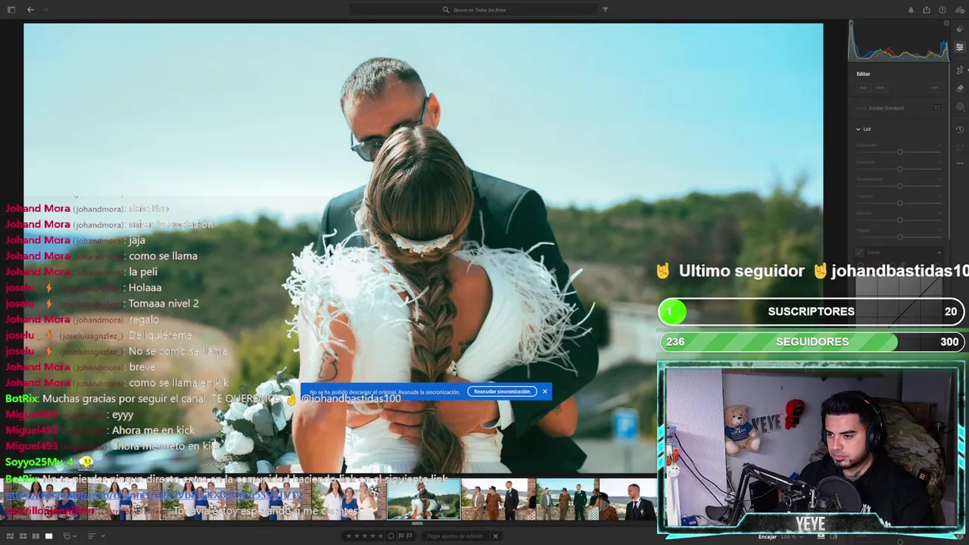Select the Masking tool
Viewport: 969px width, 545px height.
point(960,107)
